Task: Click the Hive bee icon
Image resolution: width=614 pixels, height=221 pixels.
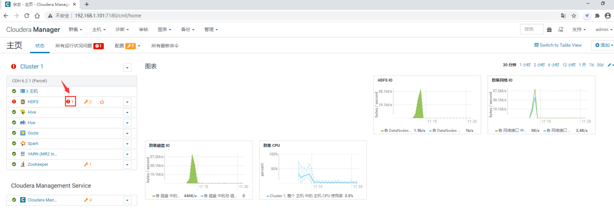Action: tap(22, 112)
